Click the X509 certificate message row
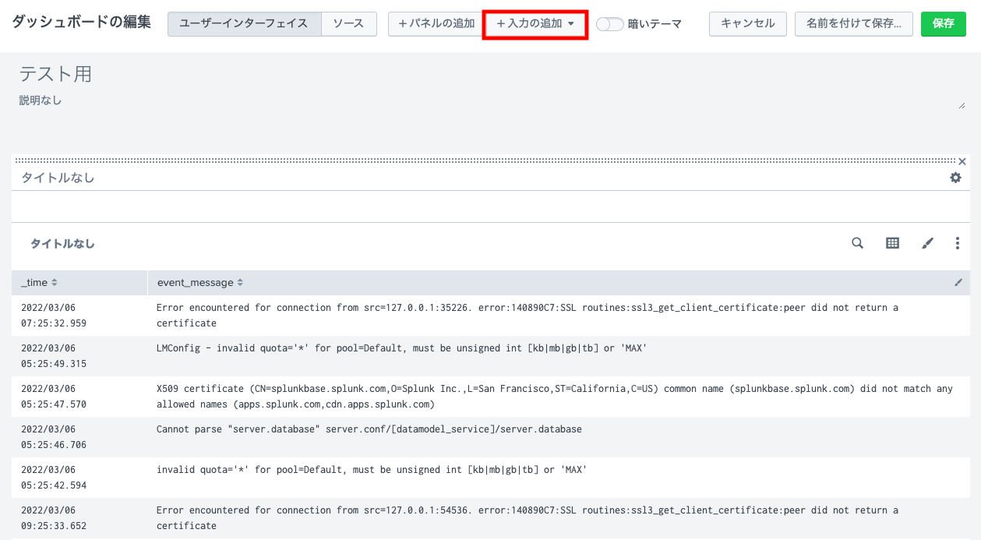Screen dimensions: 981x540 tap(555, 397)
